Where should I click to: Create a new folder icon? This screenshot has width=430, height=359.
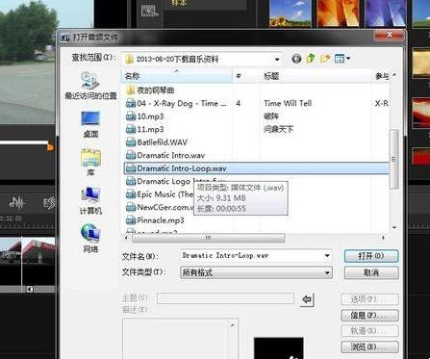(325, 59)
